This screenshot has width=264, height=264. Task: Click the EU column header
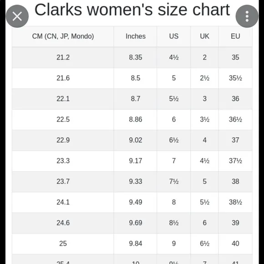point(235,36)
